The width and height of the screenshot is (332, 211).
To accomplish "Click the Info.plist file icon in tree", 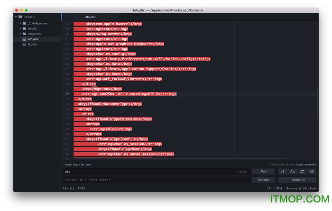I will click(24, 39).
